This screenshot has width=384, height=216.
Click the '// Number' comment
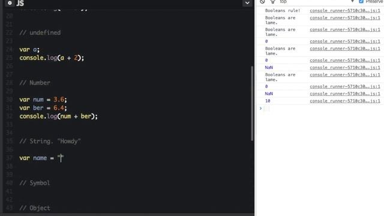[x=35, y=83]
